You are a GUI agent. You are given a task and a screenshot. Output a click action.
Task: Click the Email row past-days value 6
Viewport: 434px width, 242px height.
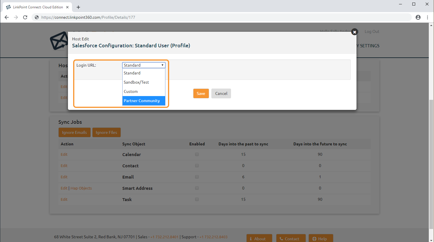243,177
